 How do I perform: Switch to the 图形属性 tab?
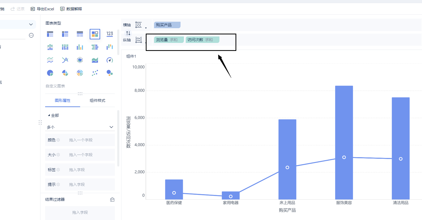[x=63, y=101]
